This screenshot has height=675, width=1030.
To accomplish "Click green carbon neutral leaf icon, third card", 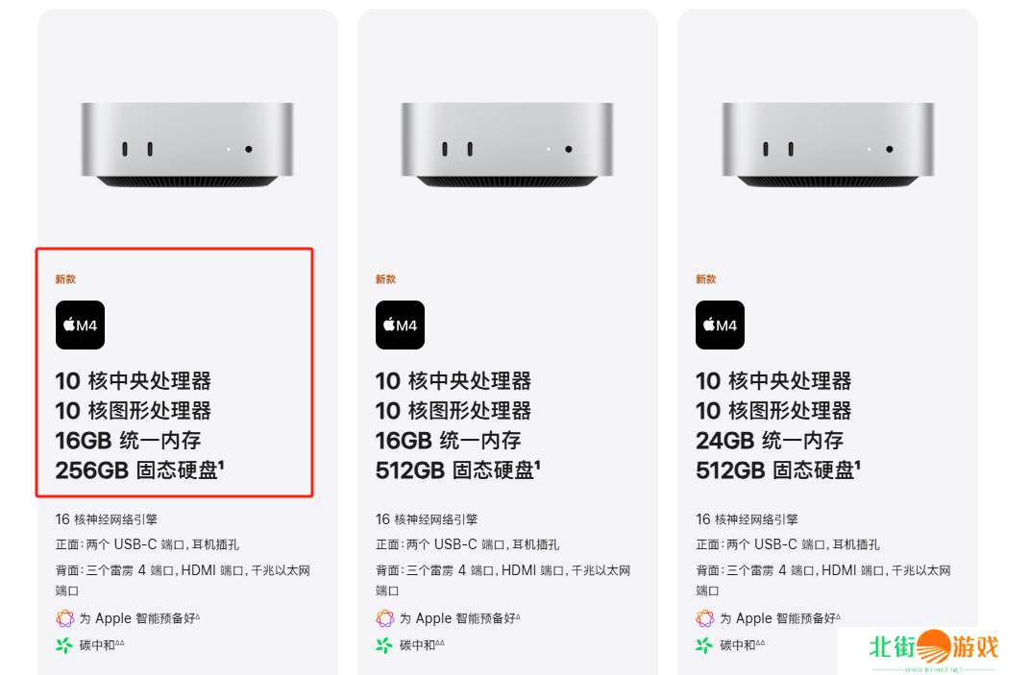I will (x=704, y=645).
